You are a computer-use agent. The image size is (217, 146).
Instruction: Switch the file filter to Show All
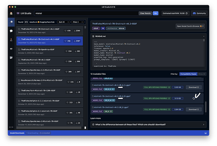pyautogui.click(x=202, y=74)
